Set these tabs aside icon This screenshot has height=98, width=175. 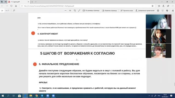[5, 2]
